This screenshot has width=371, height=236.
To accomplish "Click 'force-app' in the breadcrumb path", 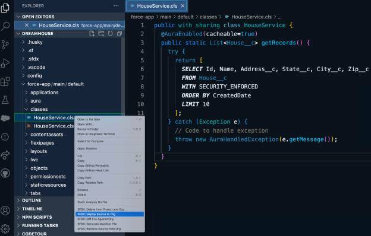I will coord(143,17).
